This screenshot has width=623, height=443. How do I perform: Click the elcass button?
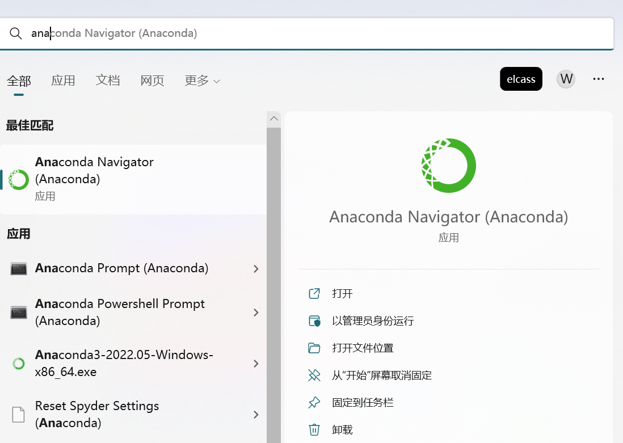[521, 79]
